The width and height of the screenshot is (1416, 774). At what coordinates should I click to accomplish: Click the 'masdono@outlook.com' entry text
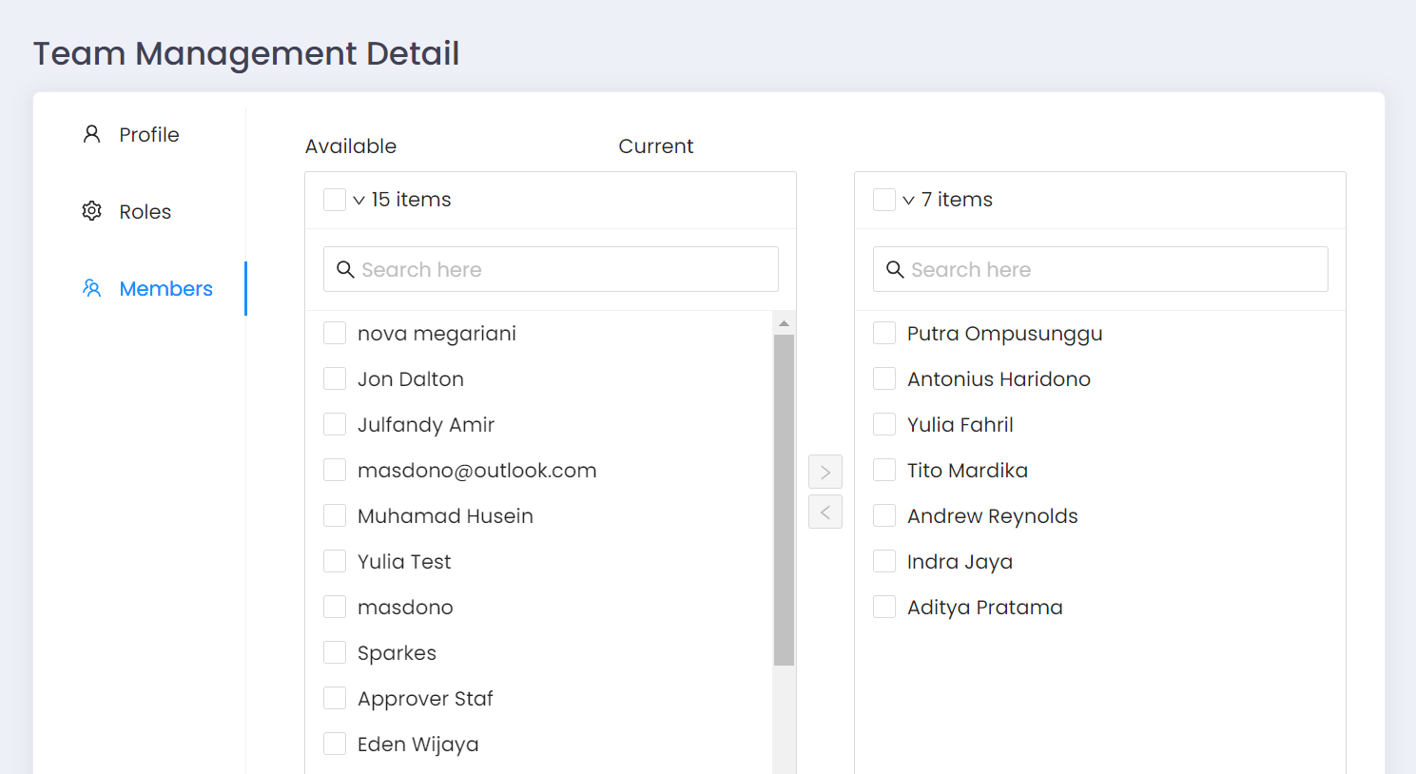(477, 471)
